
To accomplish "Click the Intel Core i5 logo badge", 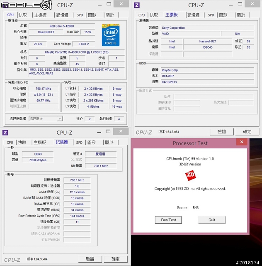I will (x=111, y=35).
